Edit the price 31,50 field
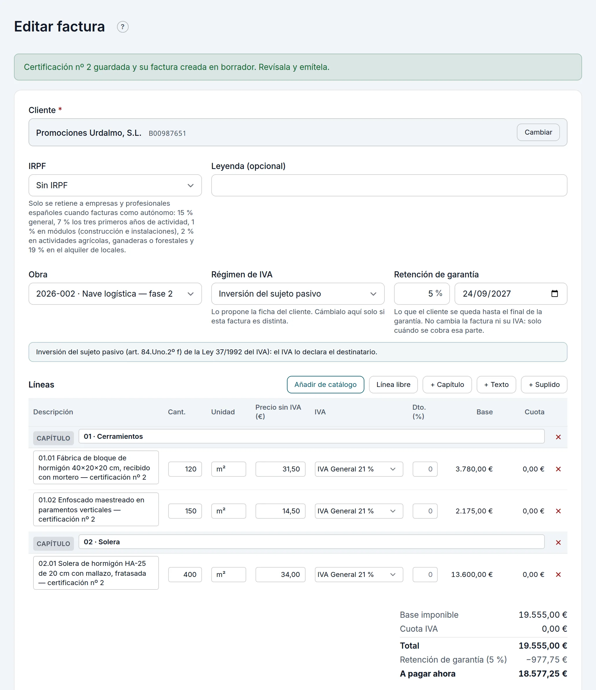 click(x=280, y=469)
